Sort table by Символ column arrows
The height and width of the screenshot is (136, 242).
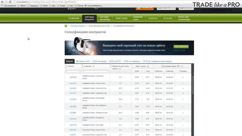tap(66, 66)
